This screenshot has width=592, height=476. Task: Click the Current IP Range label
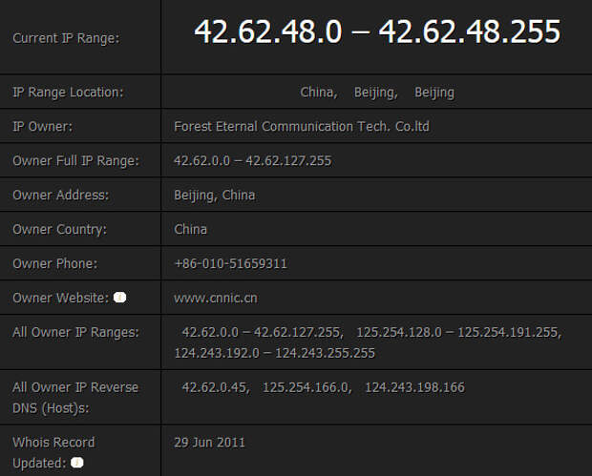click(66, 38)
